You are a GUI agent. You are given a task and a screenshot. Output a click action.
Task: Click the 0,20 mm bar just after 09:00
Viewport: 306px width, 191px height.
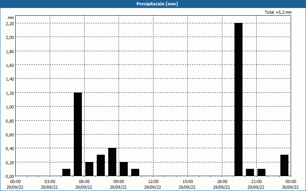pyautogui.click(x=124, y=169)
